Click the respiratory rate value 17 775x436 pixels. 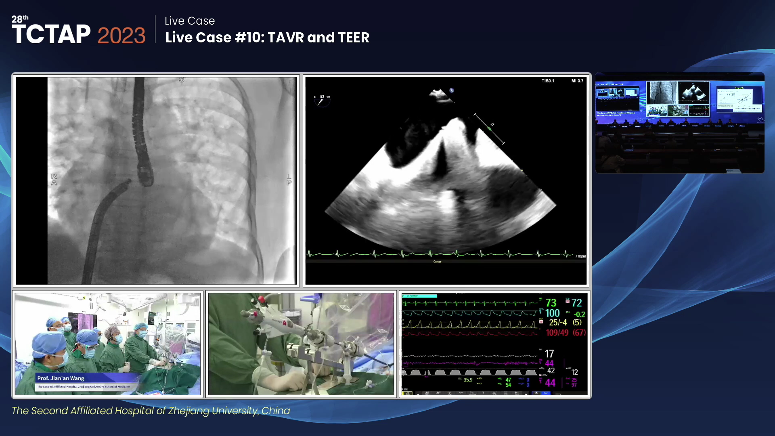click(549, 354)
